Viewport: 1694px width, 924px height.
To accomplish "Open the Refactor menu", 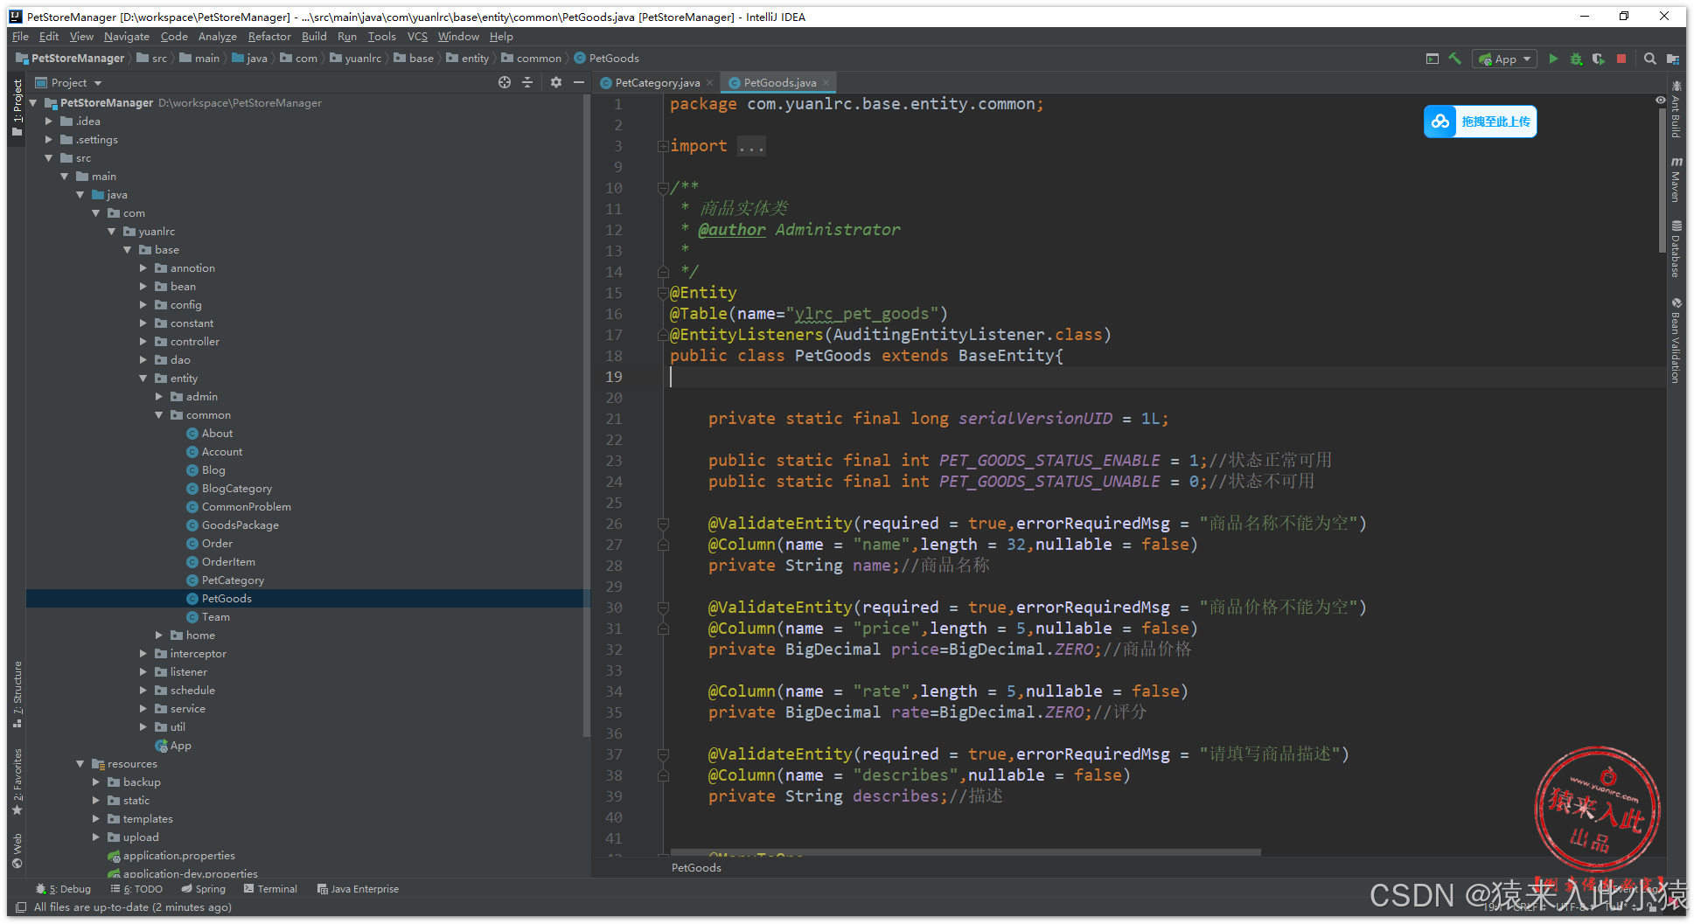I will pyautogui.click(x=269, y=37).
